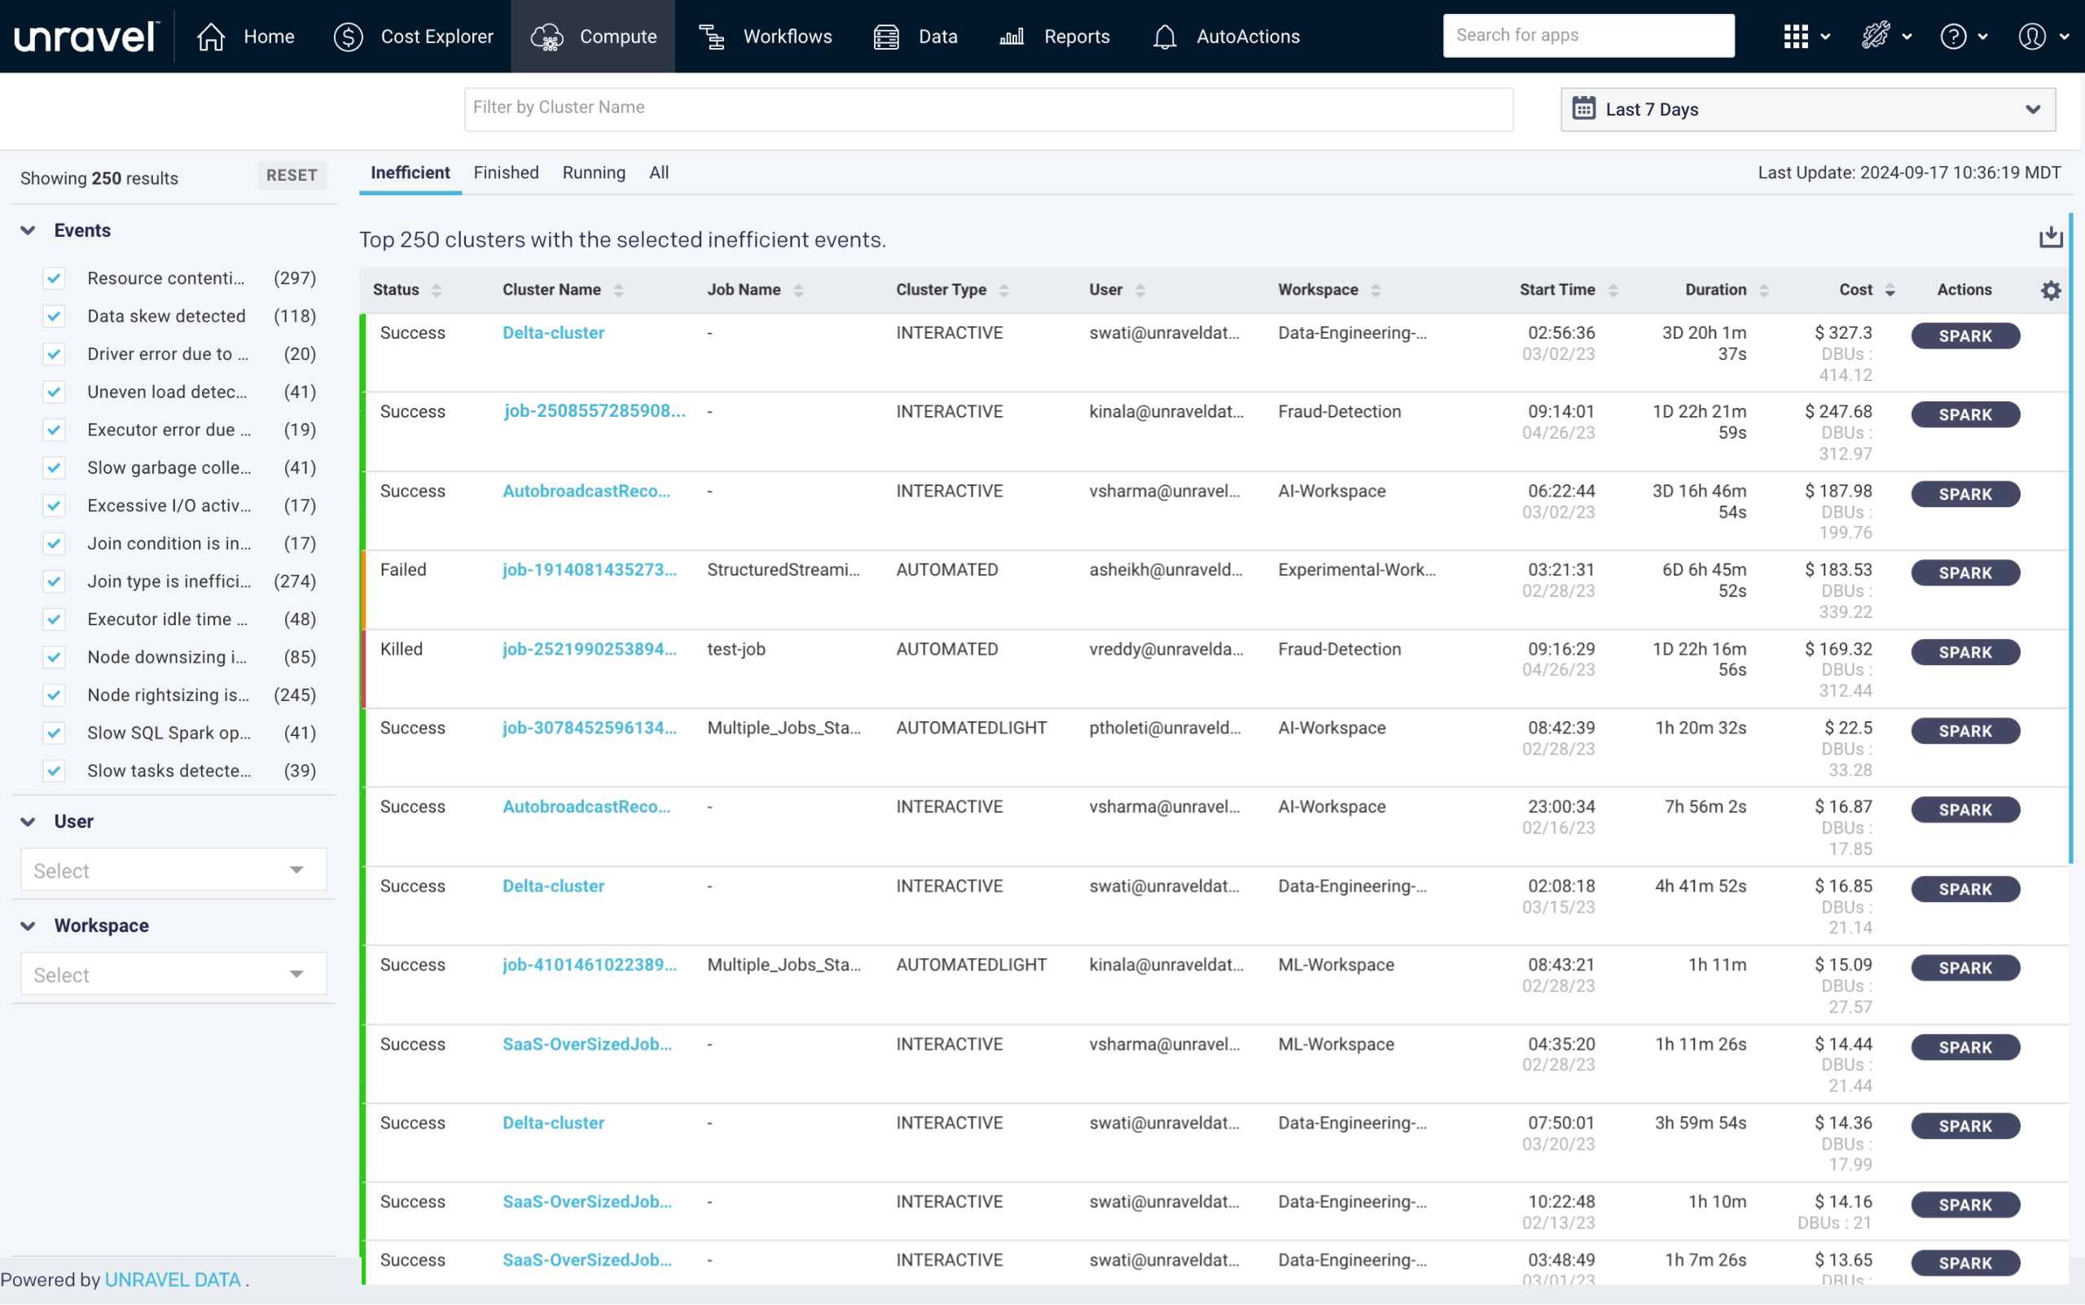The width and height of the screenshot is (2085, 1305).
Task: Uncheck Node downsizing event checkbox
Action: (x=55, y=657)
